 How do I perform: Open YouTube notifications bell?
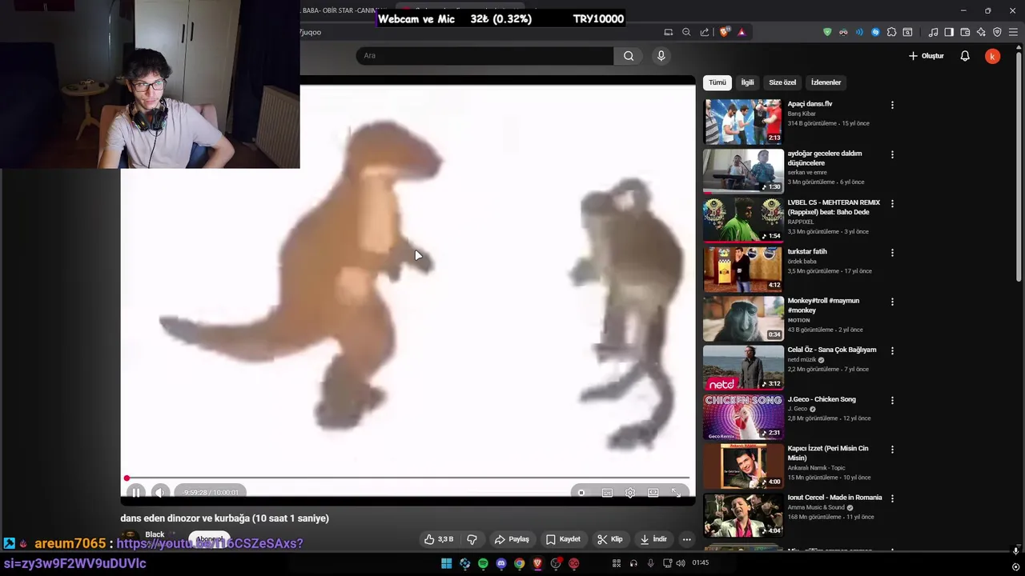[965, 56]
